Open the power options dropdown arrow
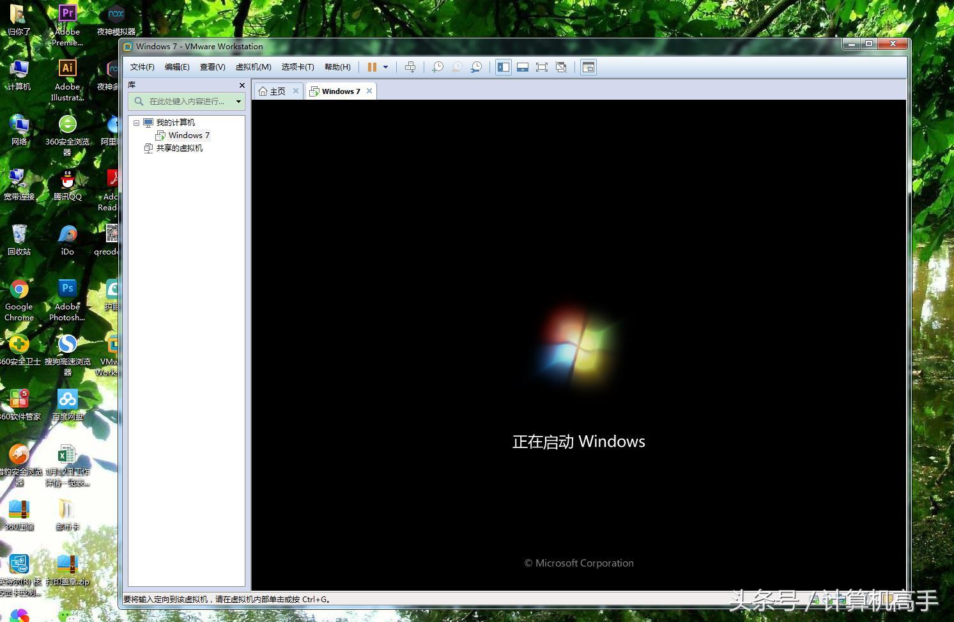The image size is (954, 622). coord(385,67)
